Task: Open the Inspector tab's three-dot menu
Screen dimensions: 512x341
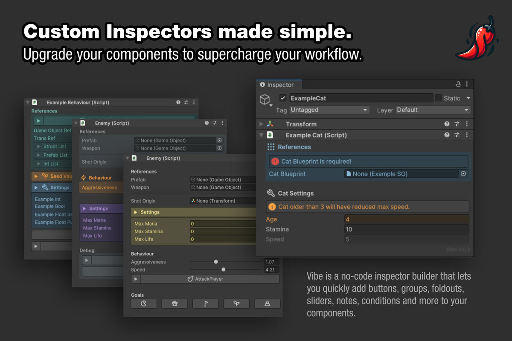Action: tap(467, 84)
